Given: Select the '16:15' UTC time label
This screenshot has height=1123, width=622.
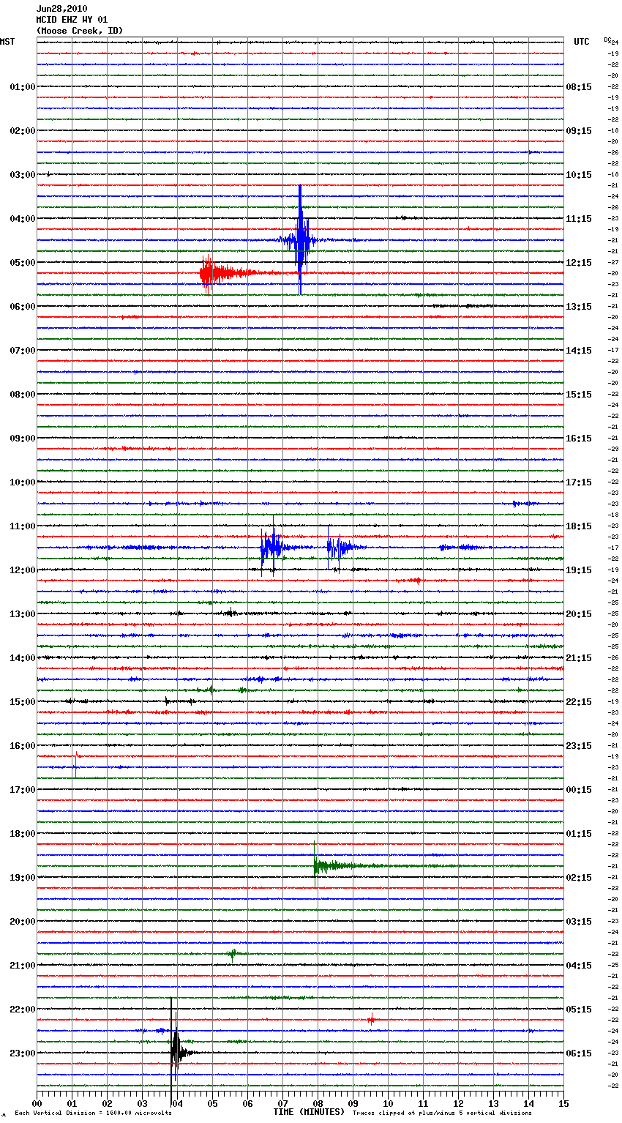Looking at the screenshot, I should click(x=579, y=439).
